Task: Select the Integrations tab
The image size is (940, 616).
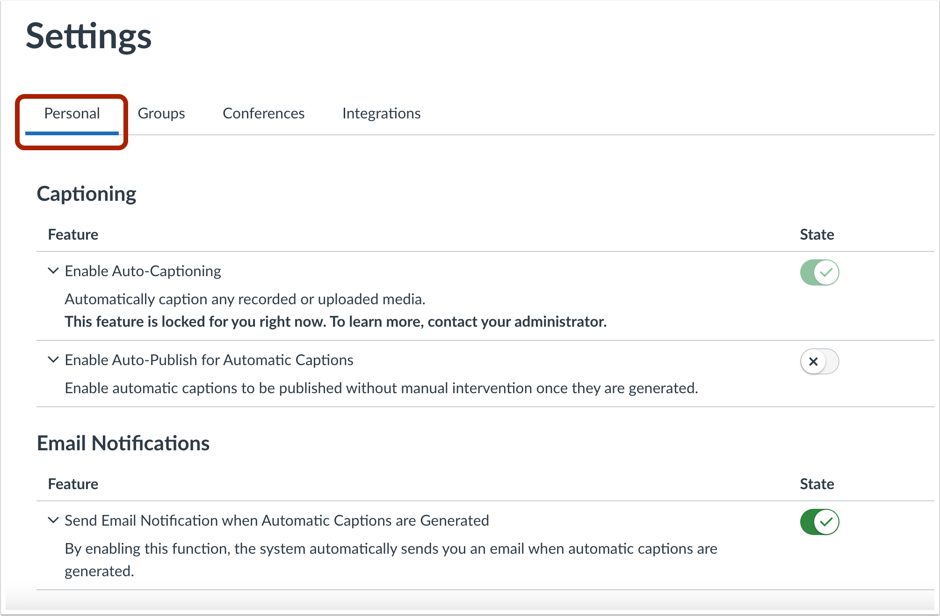Action: (x=381, y=113)
